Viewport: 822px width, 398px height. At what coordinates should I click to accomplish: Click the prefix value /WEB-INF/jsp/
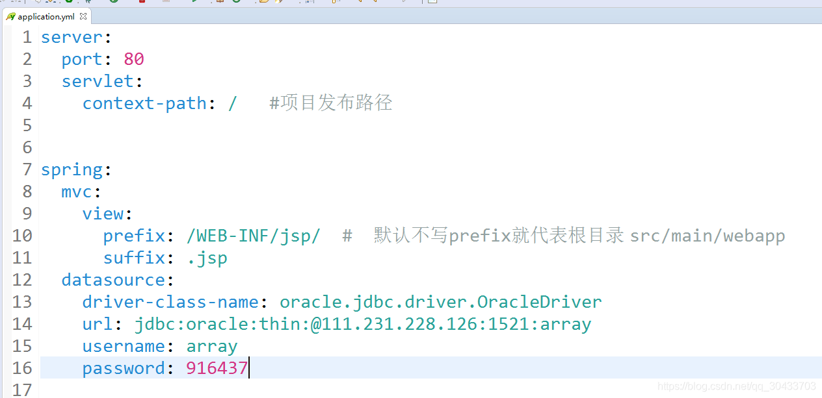[x=253, y=236]
